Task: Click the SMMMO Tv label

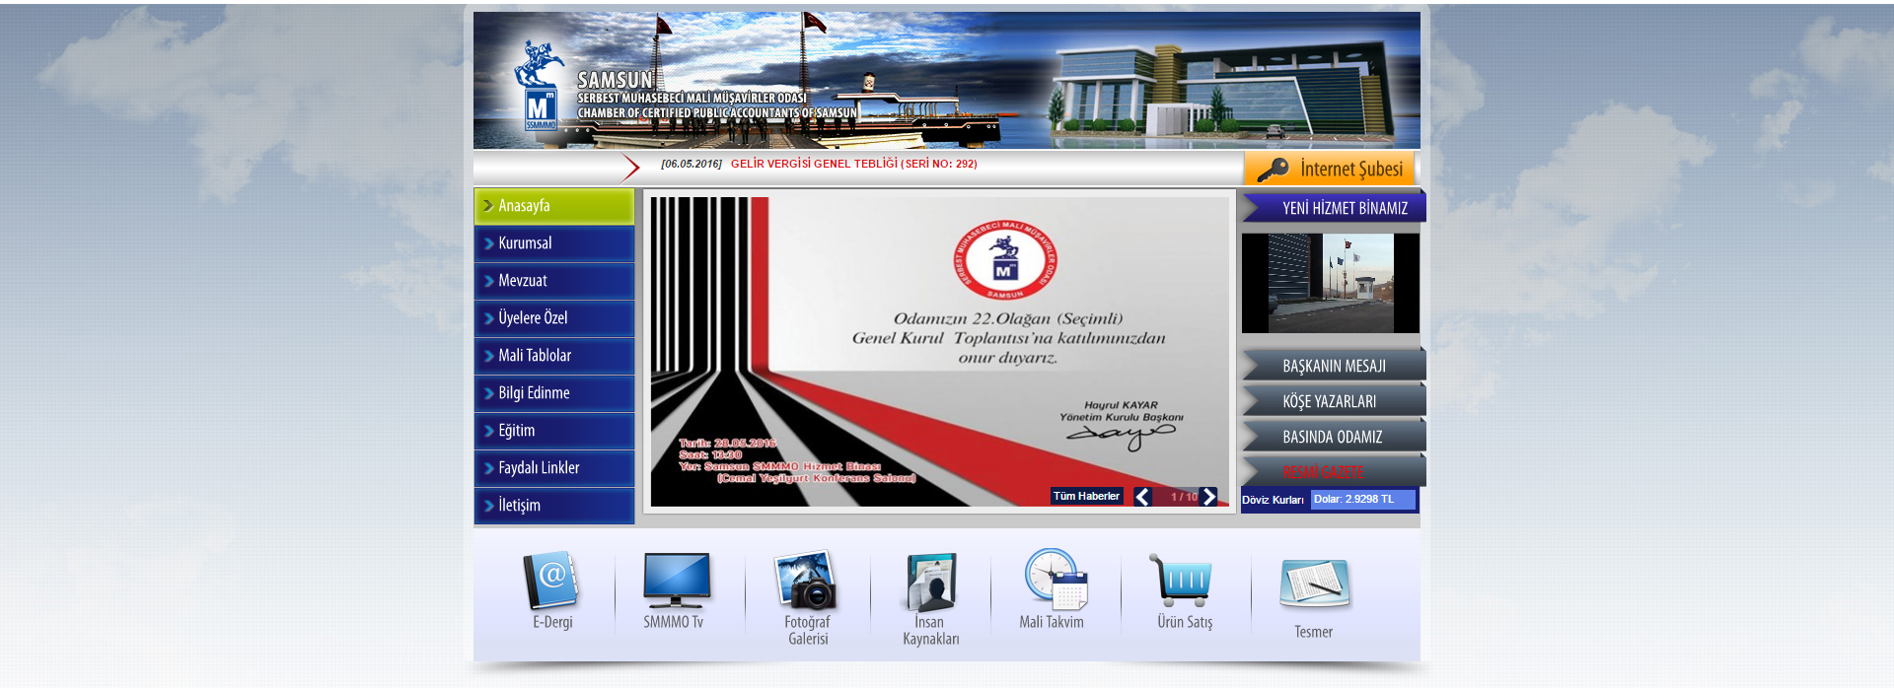Action: [674, 622]
